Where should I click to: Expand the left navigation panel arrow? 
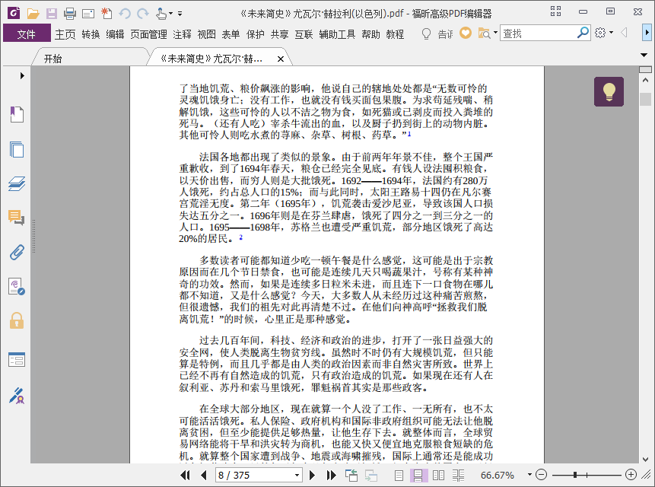22,75
